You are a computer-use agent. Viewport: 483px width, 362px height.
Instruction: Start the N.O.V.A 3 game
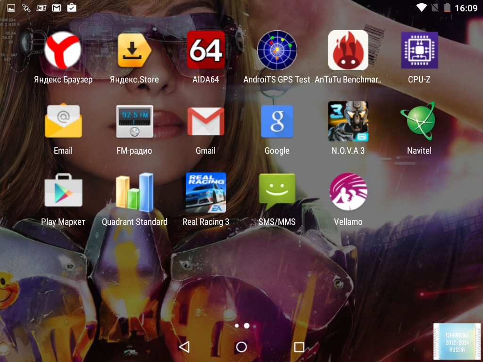pyautogui.click(x=348, y=122)
